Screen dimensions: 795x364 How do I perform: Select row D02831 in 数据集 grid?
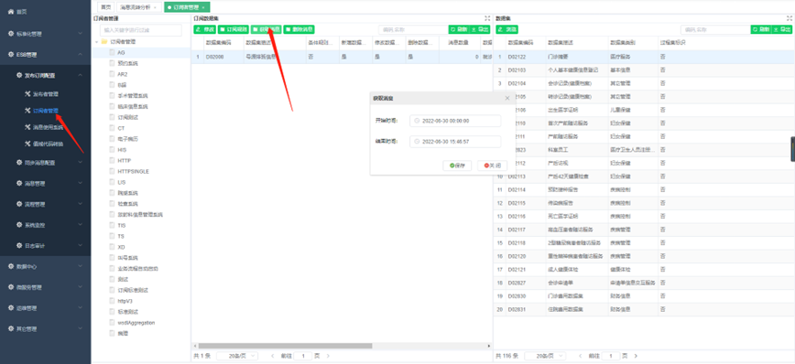tap(645, 309)
